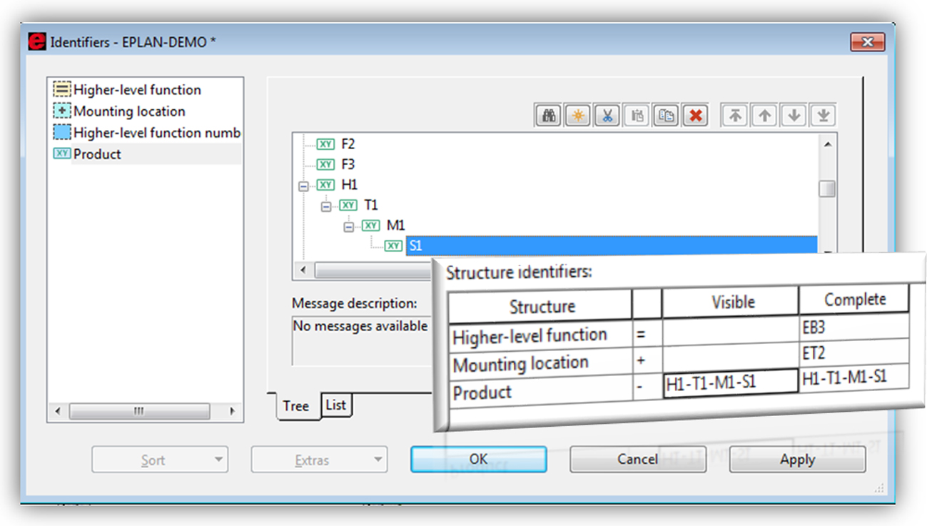Collapse the T1 tree node

pyautogui.click(x=326, y=206)
